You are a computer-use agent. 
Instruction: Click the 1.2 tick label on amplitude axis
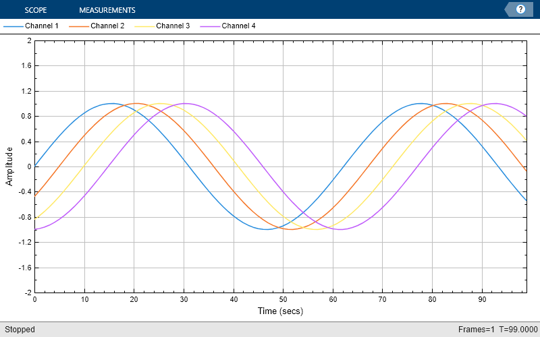[27, 91]
